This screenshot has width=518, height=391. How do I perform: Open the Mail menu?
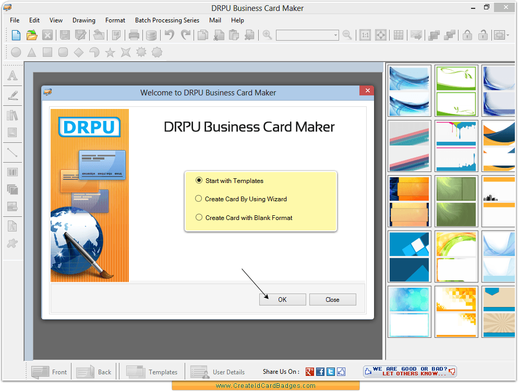pyautogui.click(x=215, y=20)
